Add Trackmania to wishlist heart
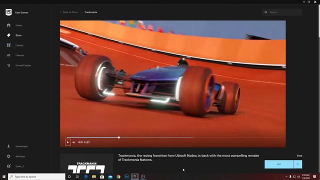This screenshot has width=320, height=180. [298, 164]
